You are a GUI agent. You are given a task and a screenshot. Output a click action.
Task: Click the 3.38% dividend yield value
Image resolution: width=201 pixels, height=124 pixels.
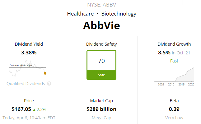point(29,53)
